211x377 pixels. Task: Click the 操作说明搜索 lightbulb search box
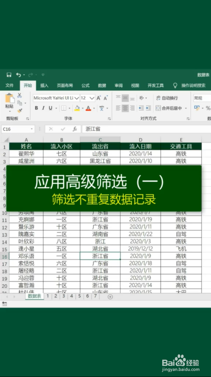(189, 86)
